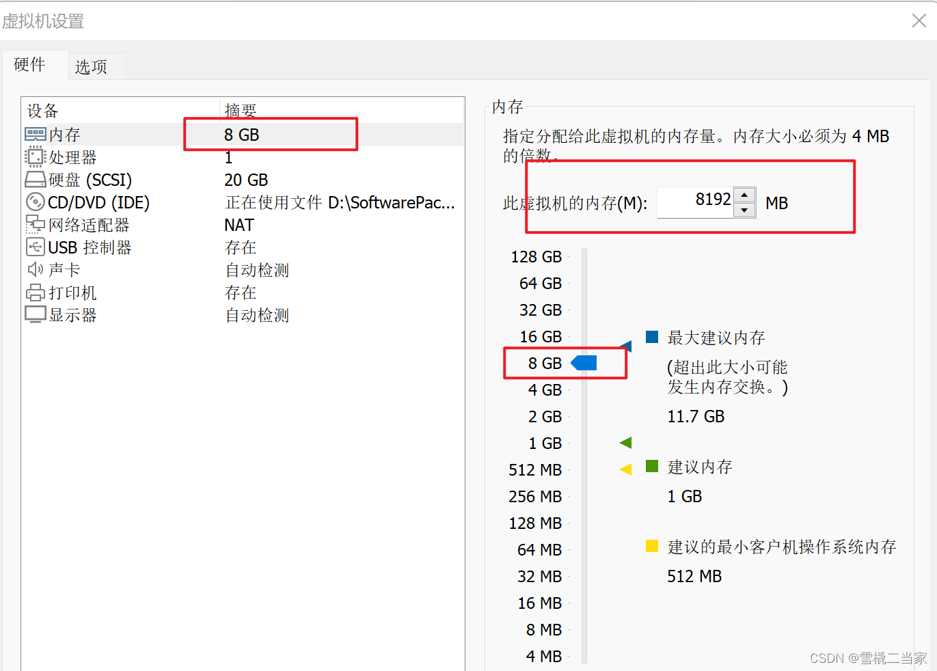Screen dimensions: 937x671
Task: Select the 声卡 sound card icon
Action: pyautogui.click(x=34, y=269)
